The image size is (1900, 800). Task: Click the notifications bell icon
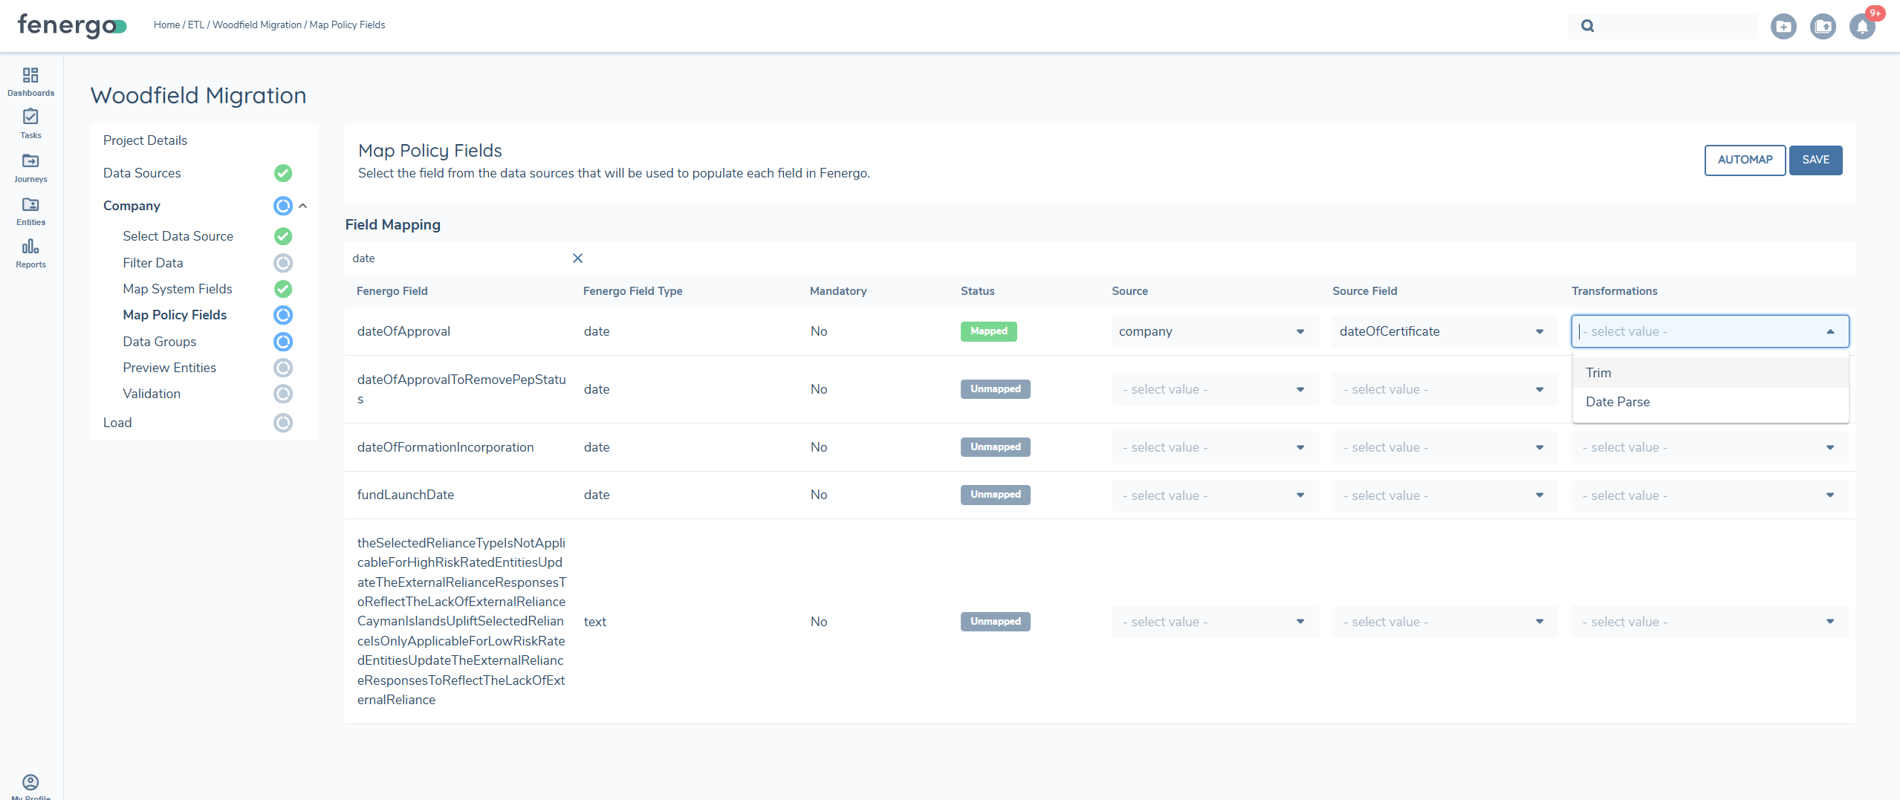(x=1862, y=27)
